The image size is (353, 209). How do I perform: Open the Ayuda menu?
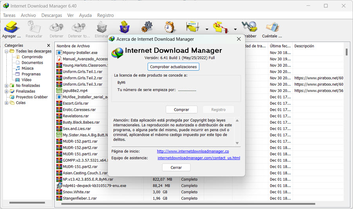point(85,15)
